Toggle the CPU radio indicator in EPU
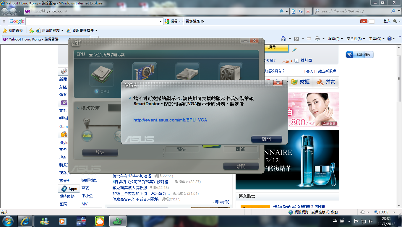 click(x=96, y=91)
